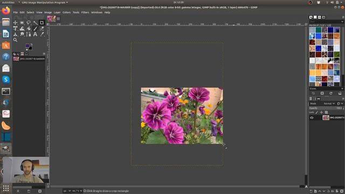Refresh patterns in the patterns dock
The image size is (345, 194).
click(330, 93)
